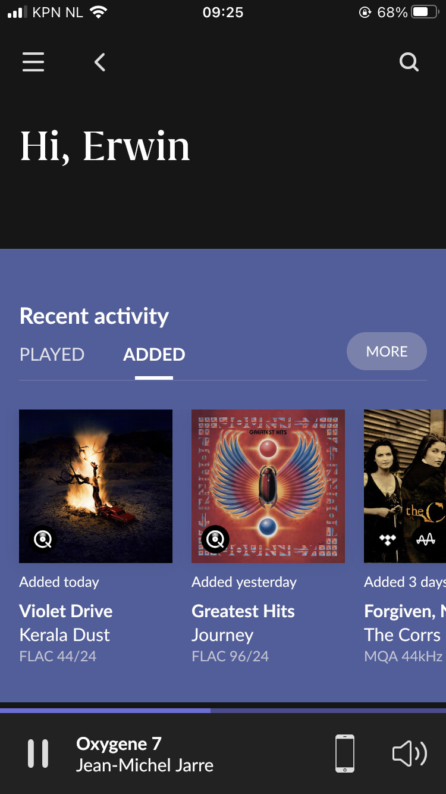Open the audio zone device selector
The width and height of the screenshot is (446, 794).
click(345, 754)
